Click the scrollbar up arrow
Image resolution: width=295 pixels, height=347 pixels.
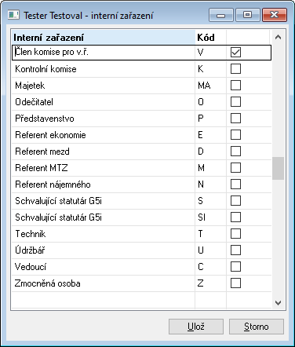coord(278,37)
